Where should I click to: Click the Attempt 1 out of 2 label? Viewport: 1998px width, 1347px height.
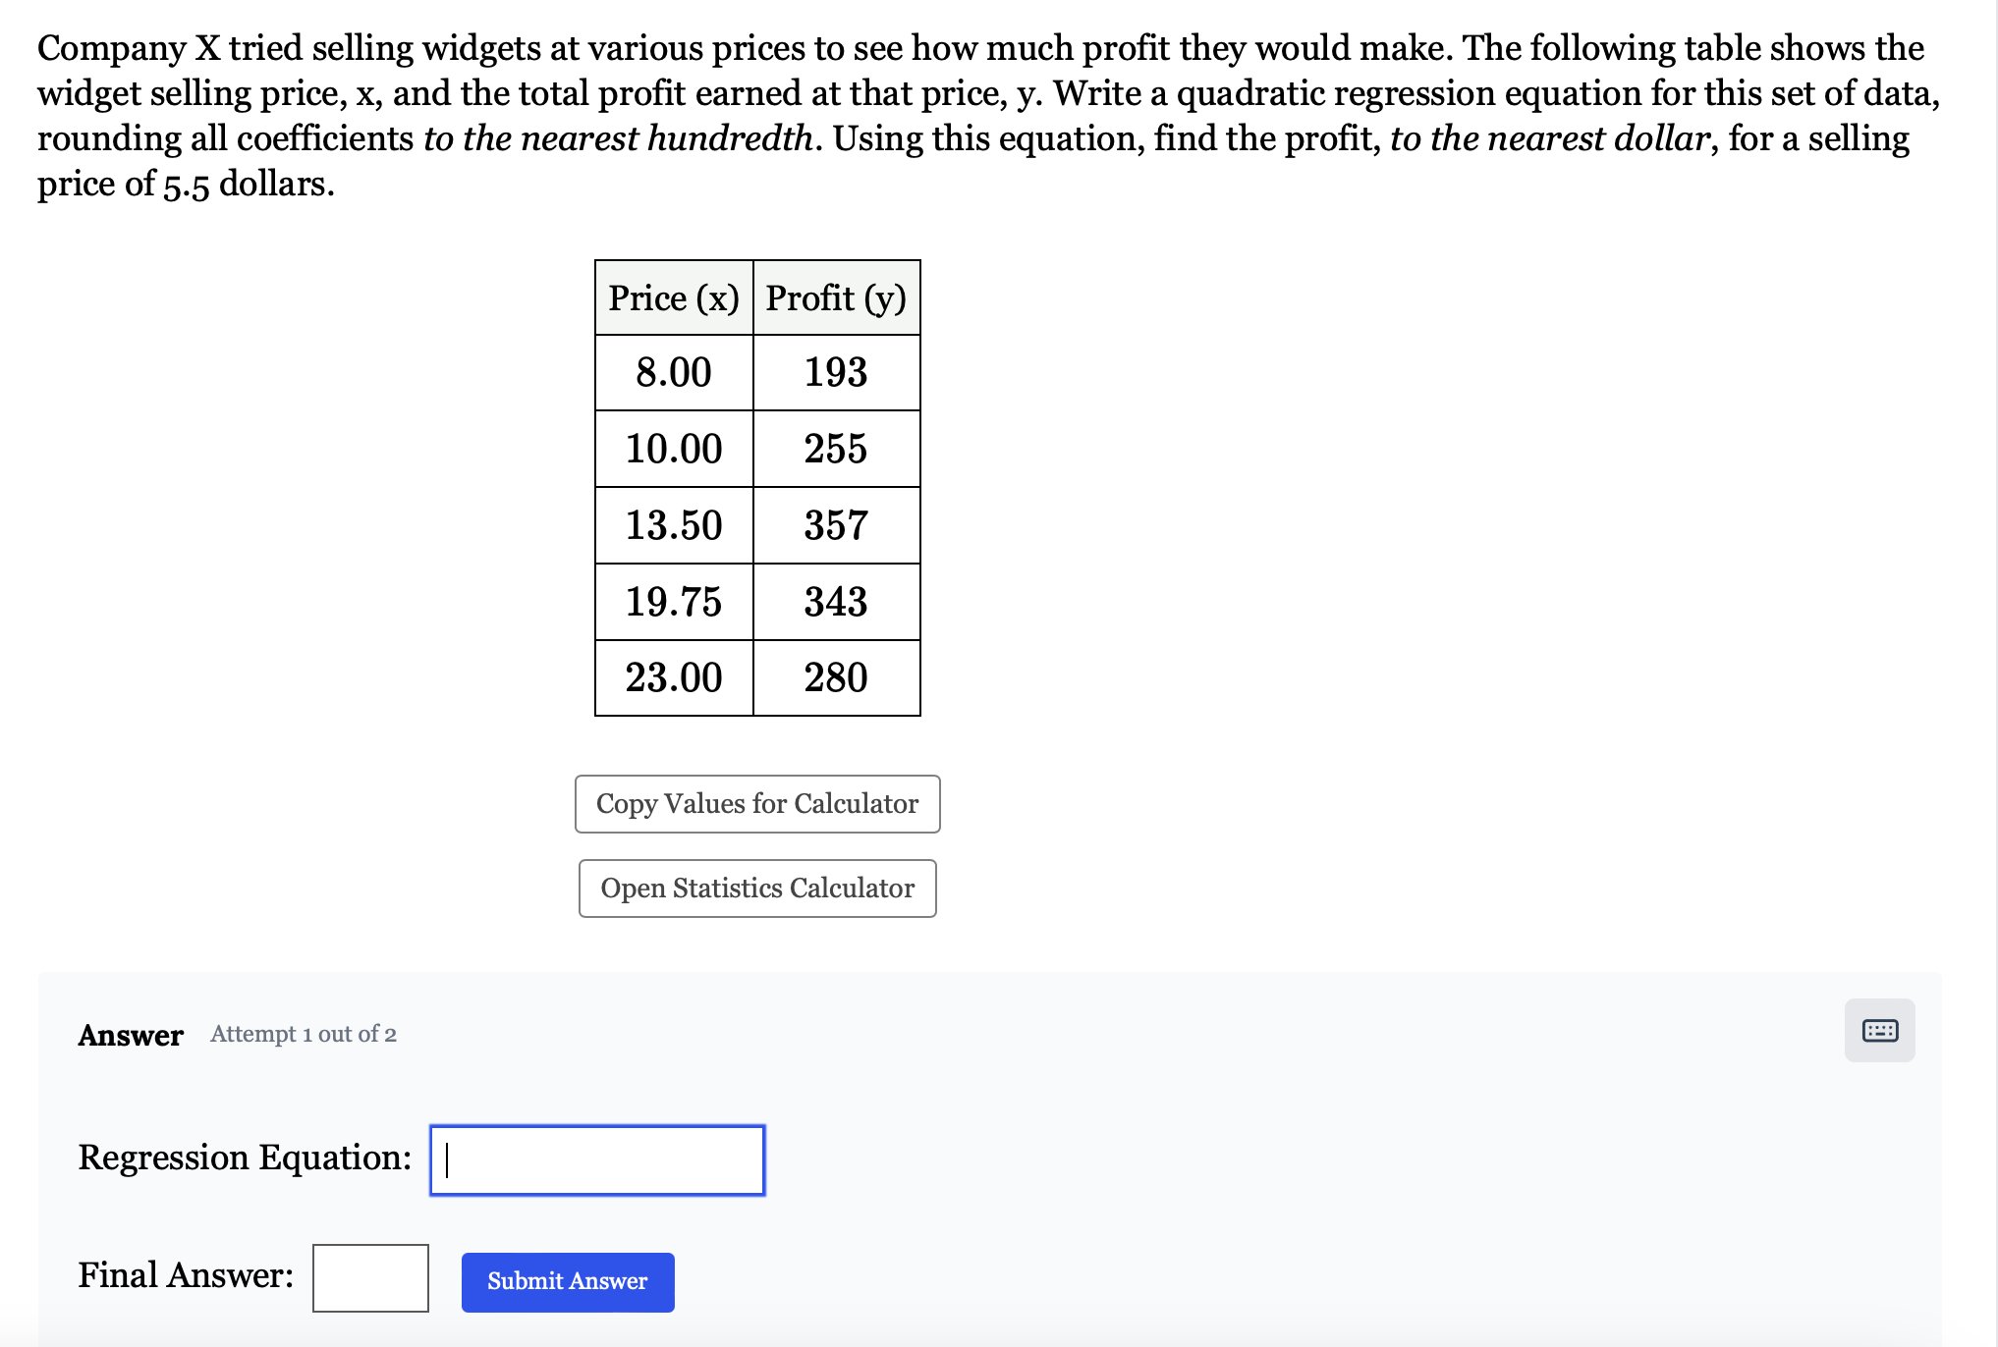[x=302, y=1034]
